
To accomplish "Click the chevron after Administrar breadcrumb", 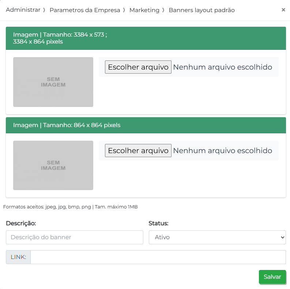I will pos(44,10).
